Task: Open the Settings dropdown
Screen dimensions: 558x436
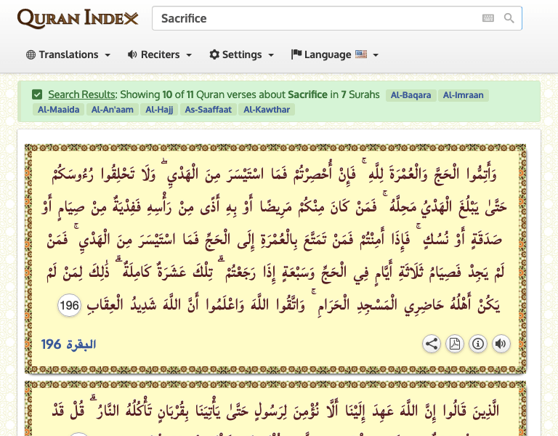Action: tap(242, 54)
